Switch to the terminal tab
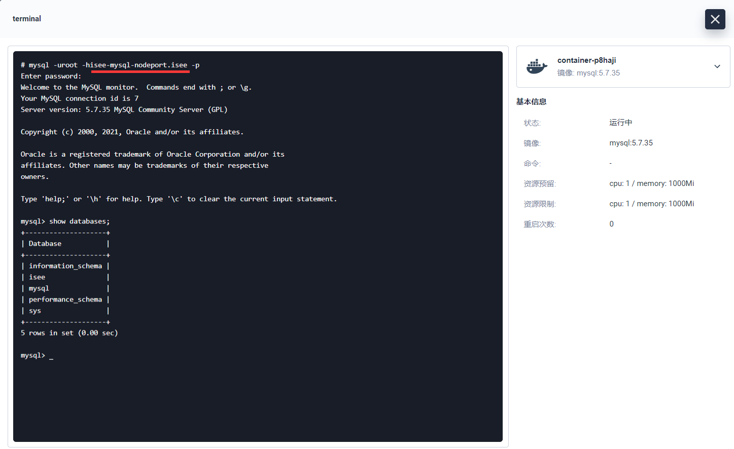Screen dimensions: 734x449 26,18
